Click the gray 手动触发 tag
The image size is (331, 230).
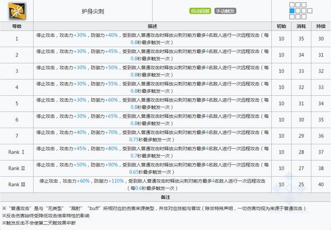(225, 11)
